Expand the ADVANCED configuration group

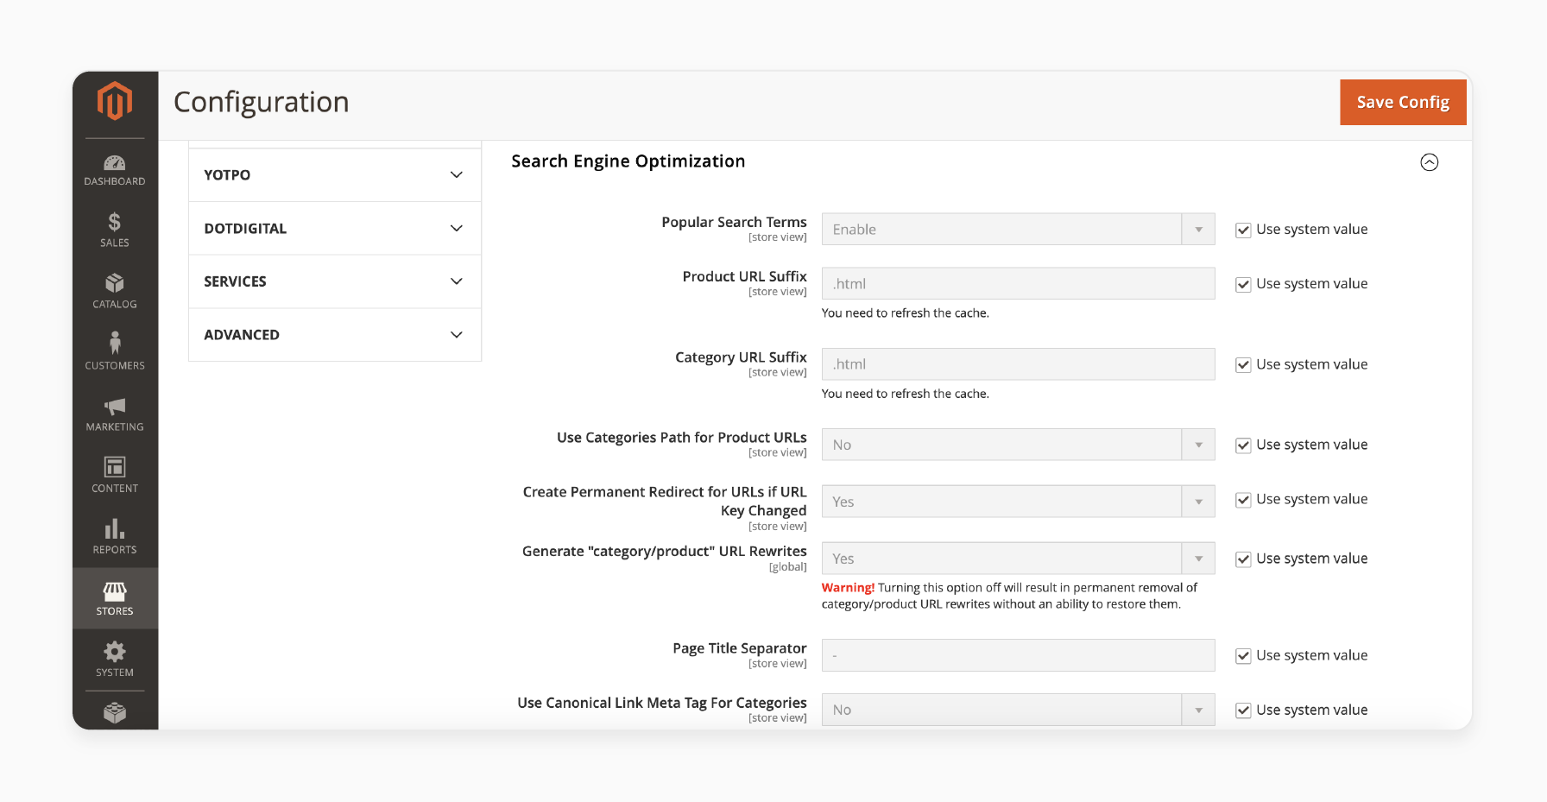[x=335, y=335]
